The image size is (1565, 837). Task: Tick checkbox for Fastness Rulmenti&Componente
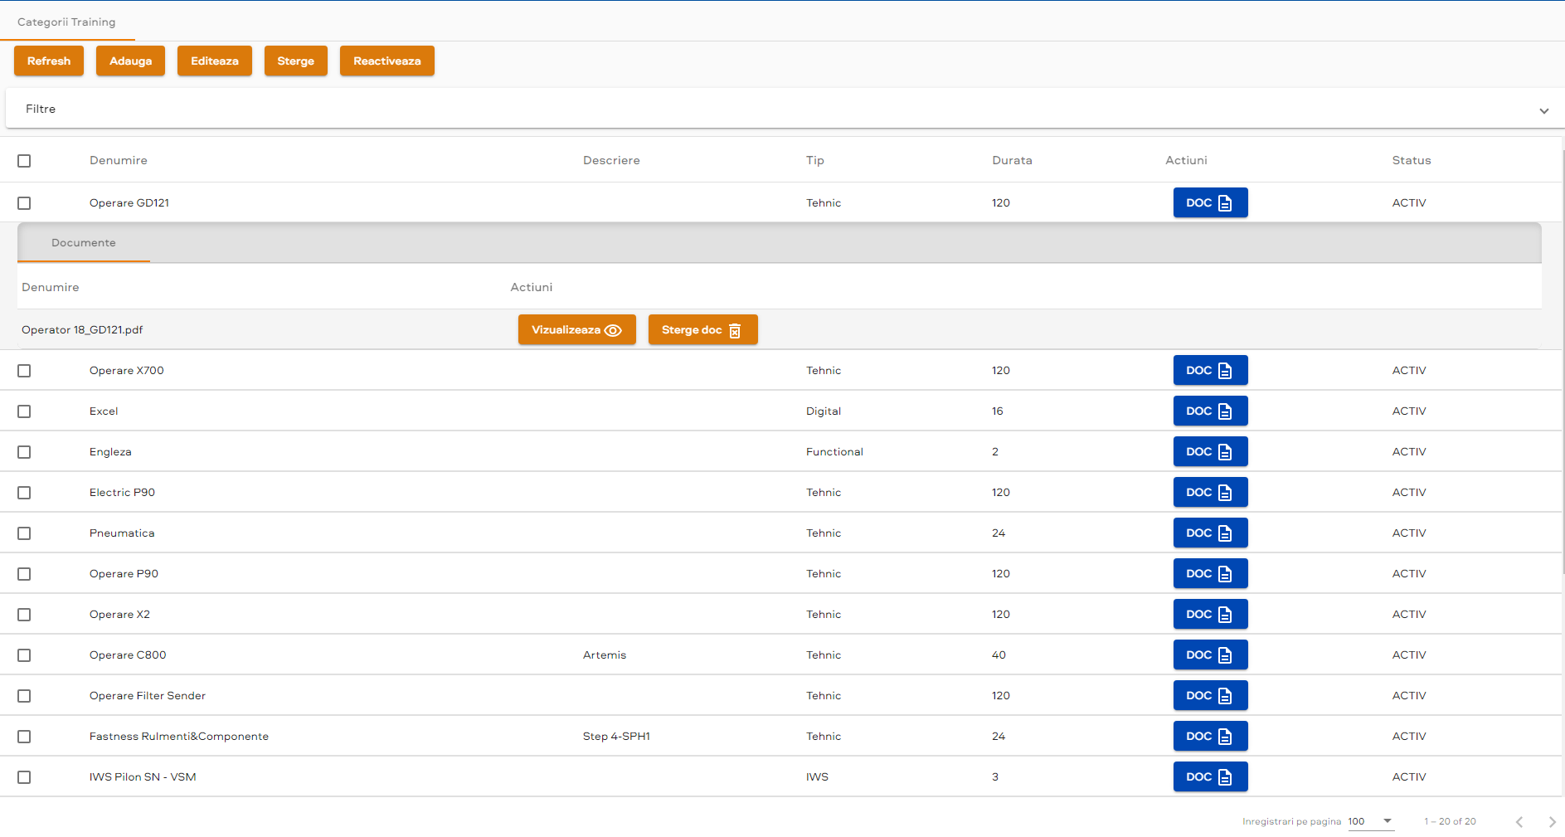tap(24, 737)
